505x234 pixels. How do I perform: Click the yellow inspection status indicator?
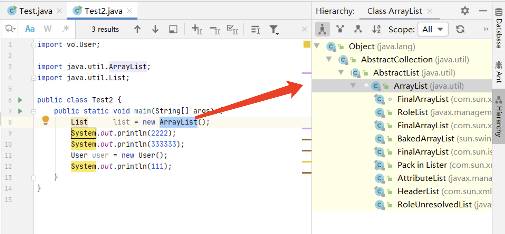[307, 44]
